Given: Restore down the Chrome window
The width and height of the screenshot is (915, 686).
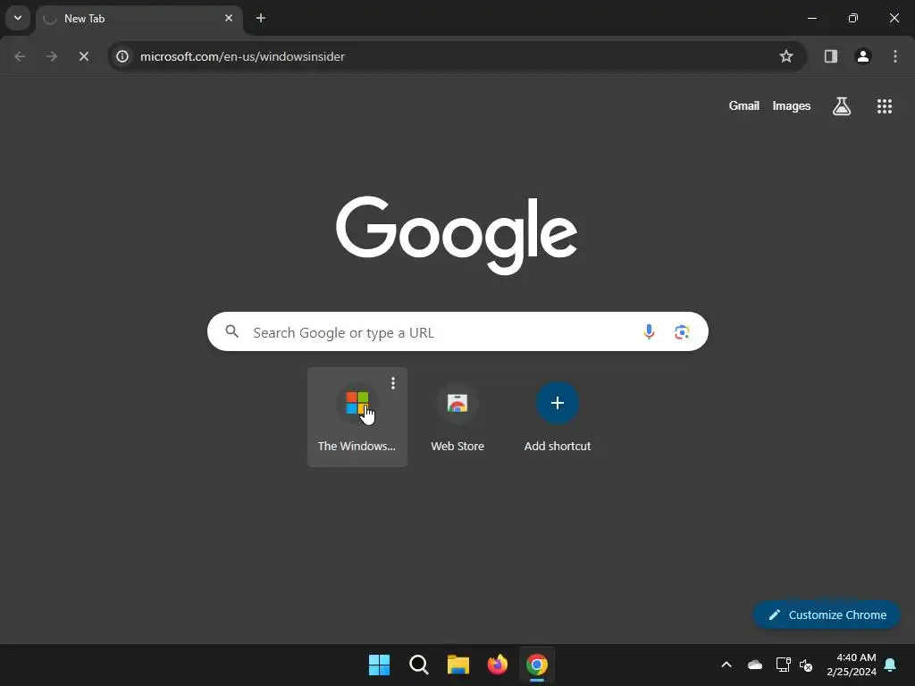Looking at the screenshot, I should point(853,18).
